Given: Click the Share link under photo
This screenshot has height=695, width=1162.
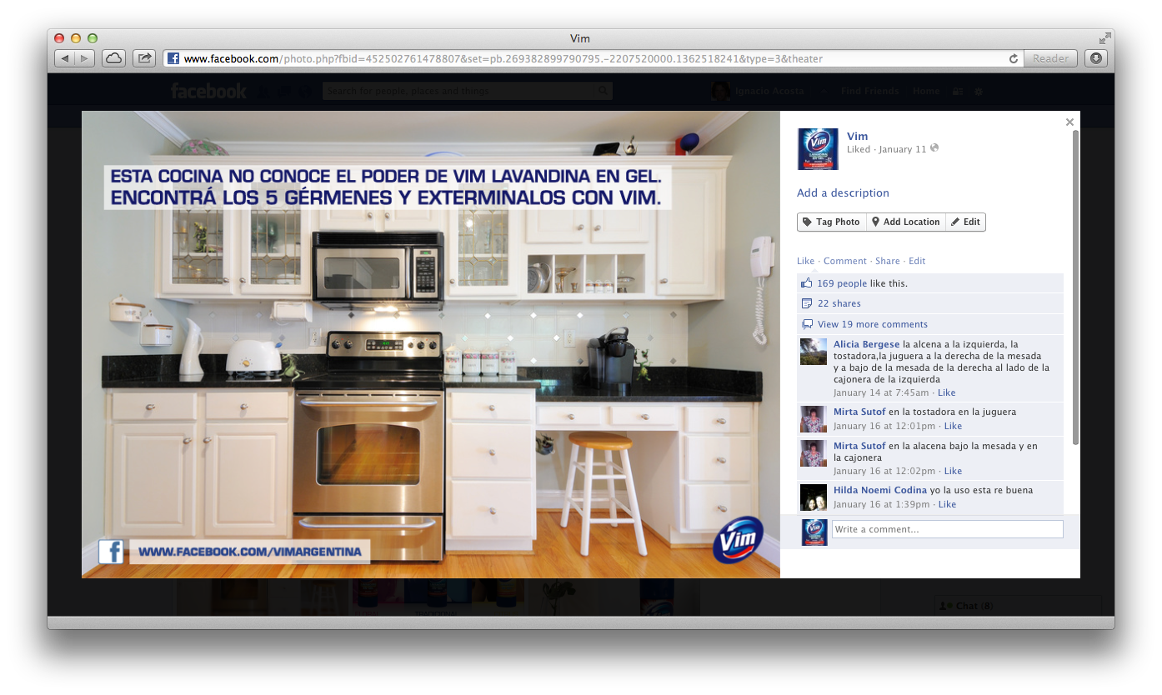Looking at the screenshot, I should pyautogui.click(x=888, y=261).
